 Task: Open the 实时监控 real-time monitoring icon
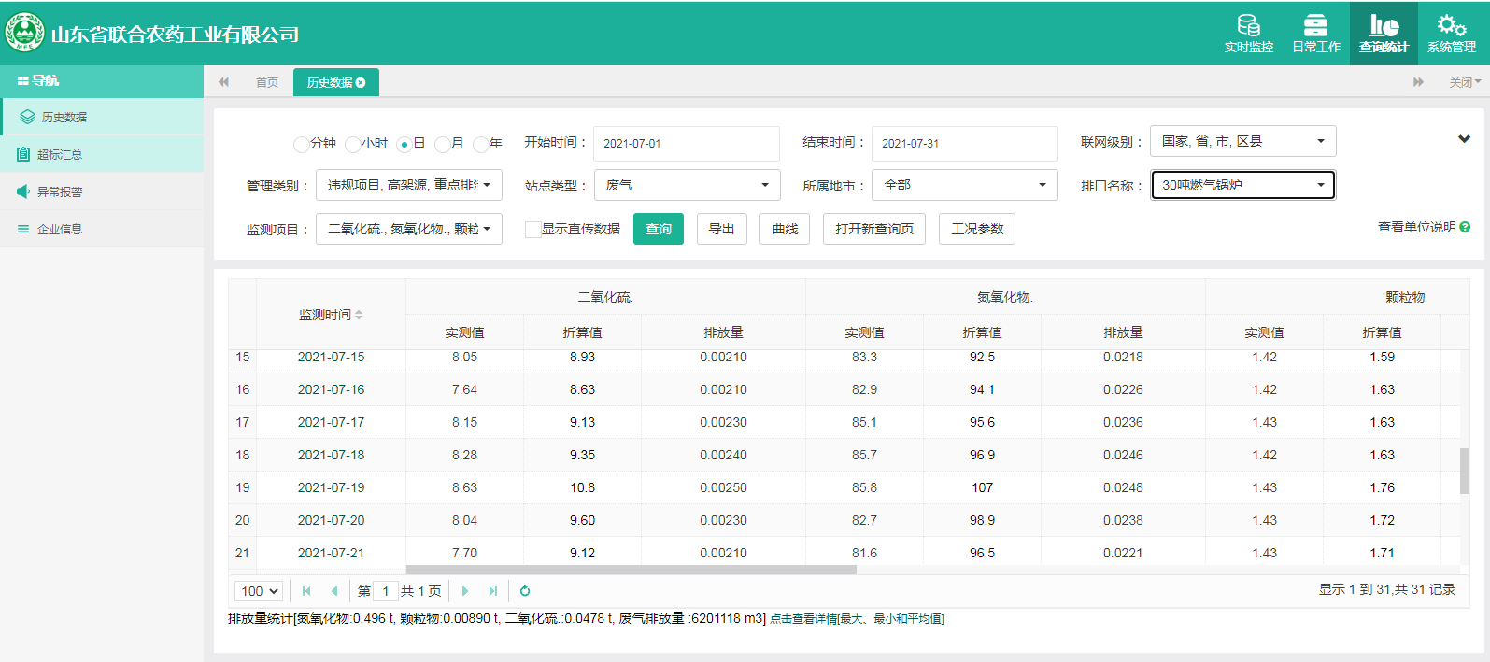pos(1249,26)
